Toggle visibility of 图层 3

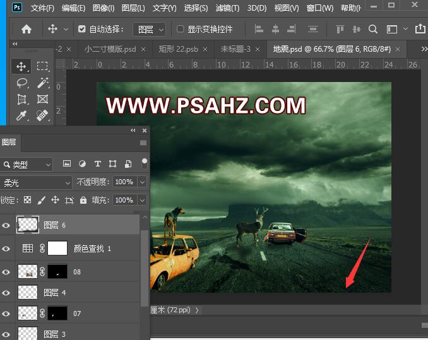point(6,334)
